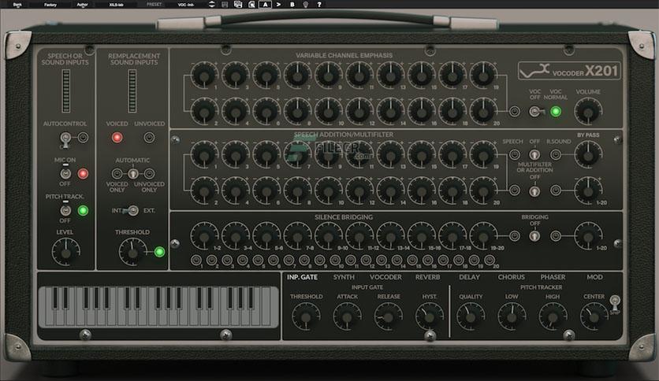659x381 pixels.
Task: Click the speech input Level knob
Action: [65, 252]
